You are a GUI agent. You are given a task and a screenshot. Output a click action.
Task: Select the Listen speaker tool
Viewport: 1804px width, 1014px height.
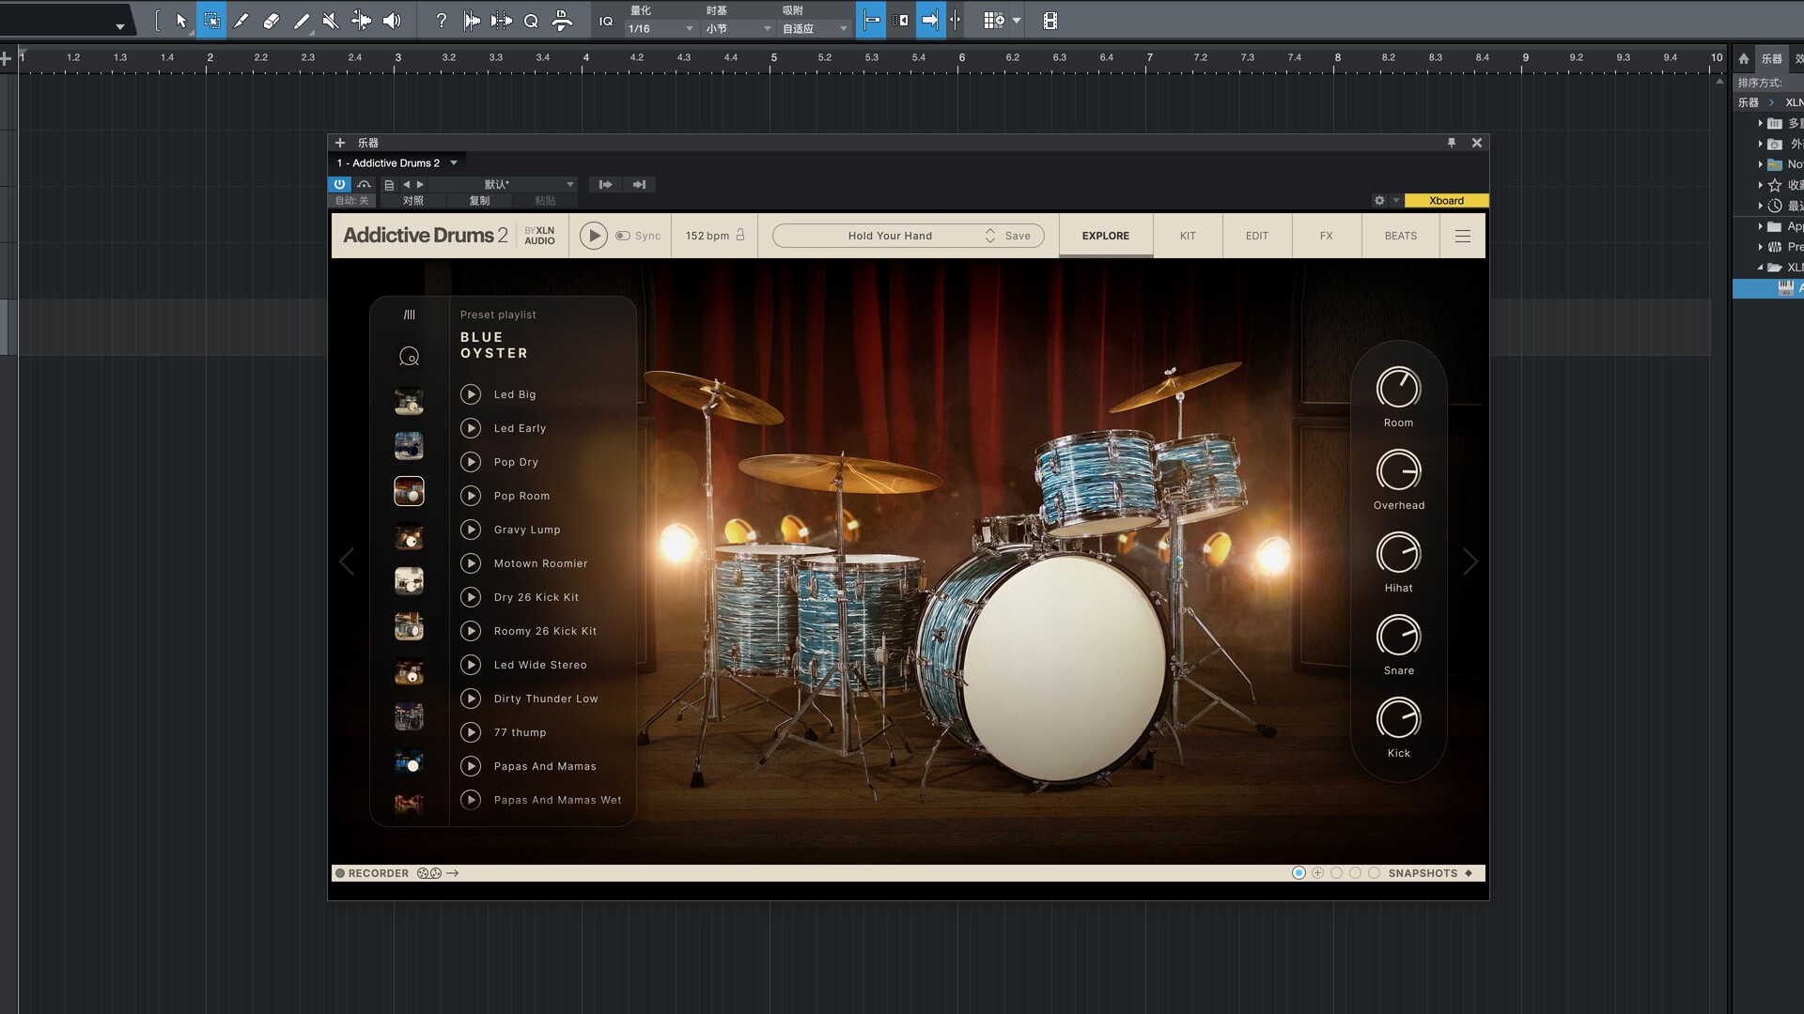[392, 20]
